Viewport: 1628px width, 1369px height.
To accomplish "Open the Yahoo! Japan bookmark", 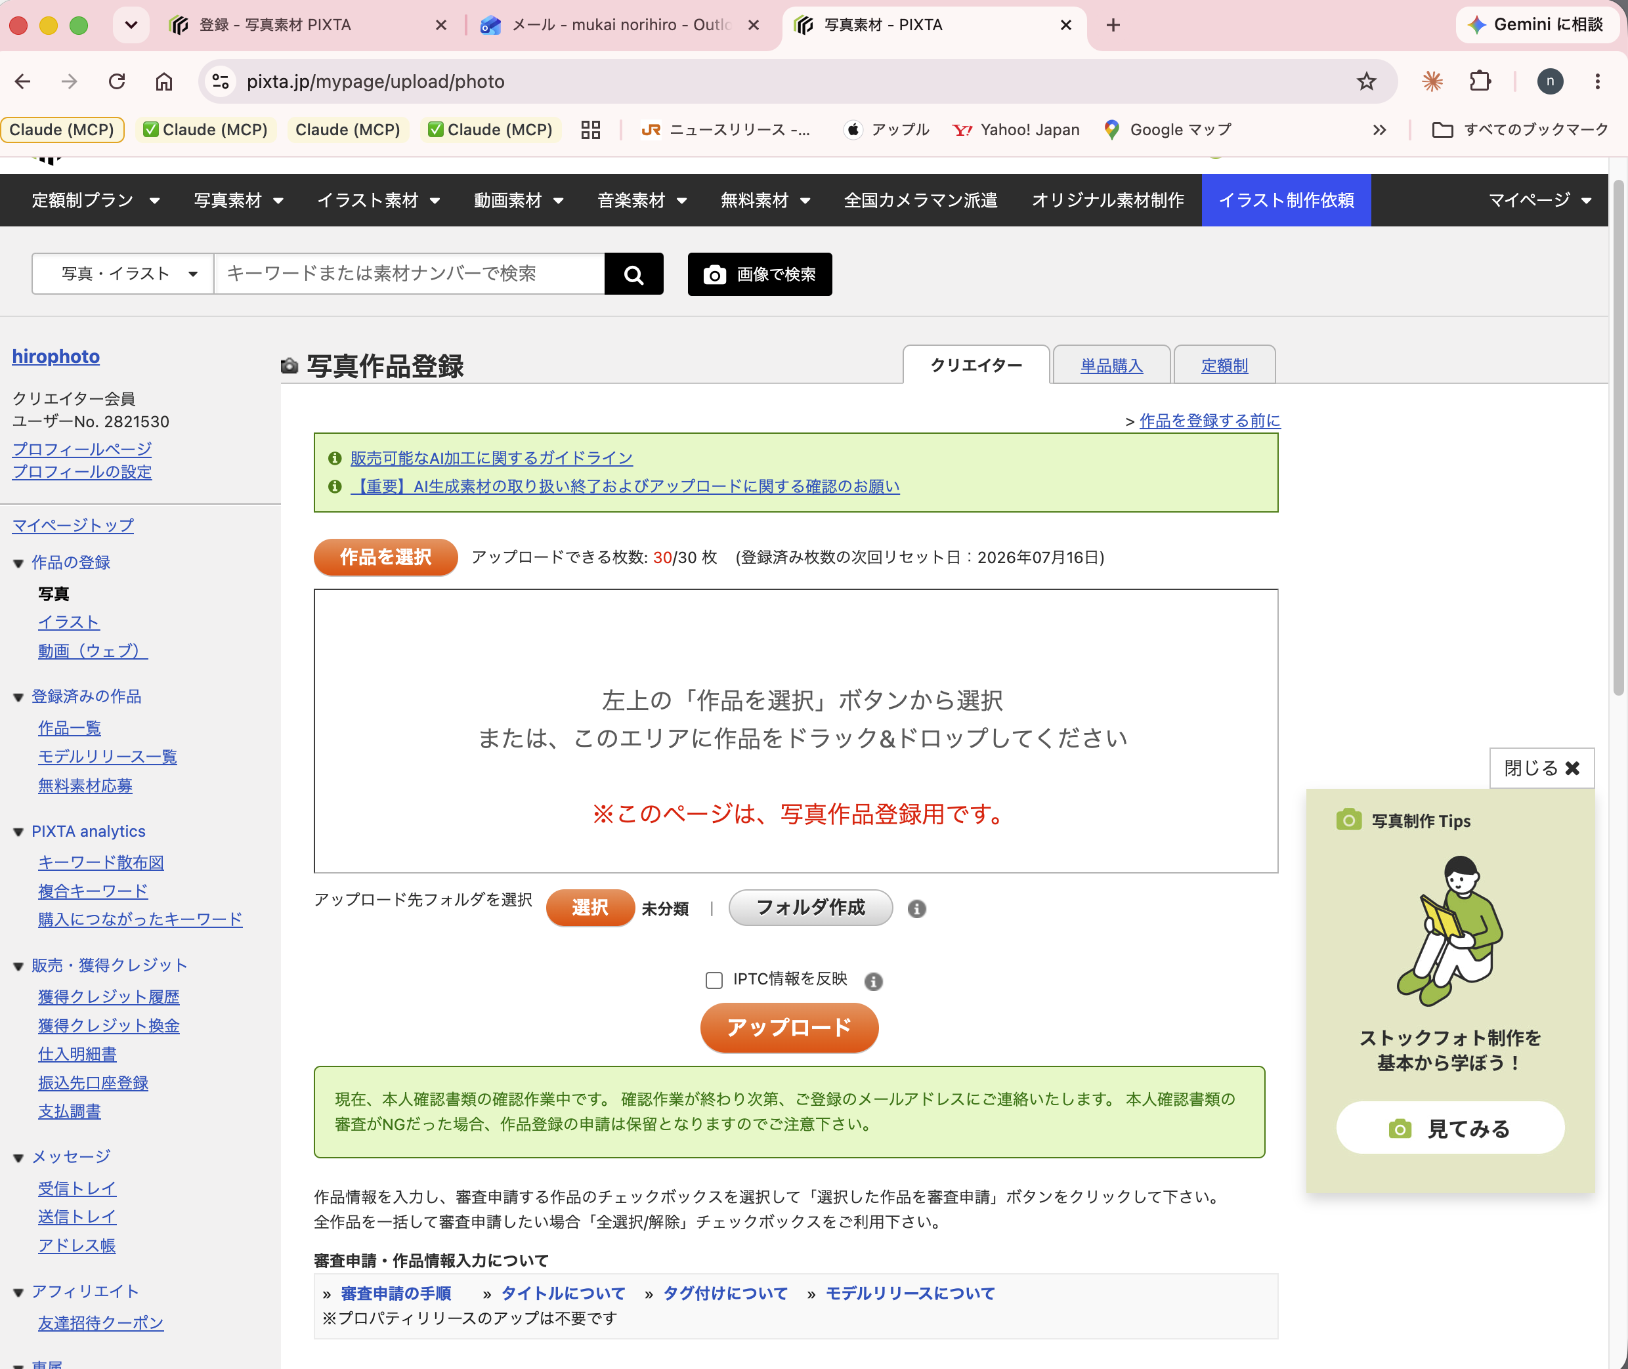I will click(x=1016, y=129).
